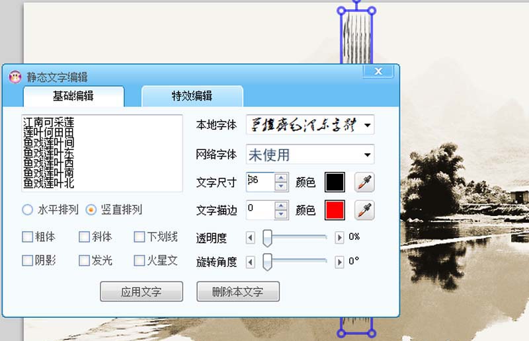Increase 文字尺寸 with up arrow
529x341 pixels.
(281, 178)
